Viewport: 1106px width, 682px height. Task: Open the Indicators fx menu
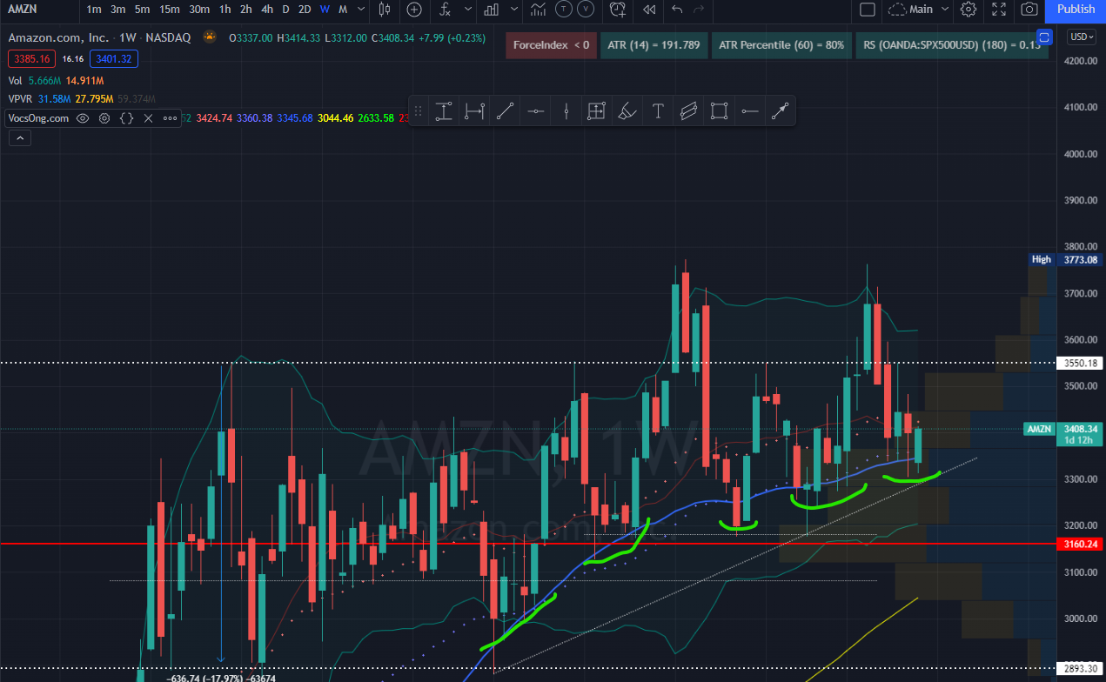point(445,10)
